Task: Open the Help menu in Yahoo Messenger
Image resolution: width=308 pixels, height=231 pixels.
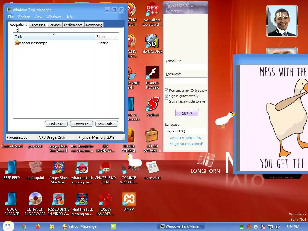Action: click(x=189, y=11)
